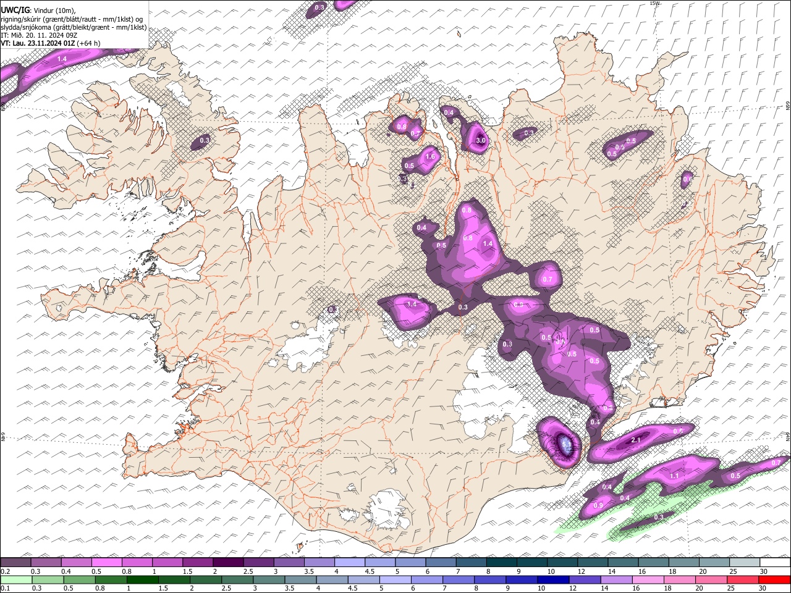The image size is (791, 593).
Task: Click the purple swatch labeled 0.2 in upper legend row
Action: pos(15,562)
